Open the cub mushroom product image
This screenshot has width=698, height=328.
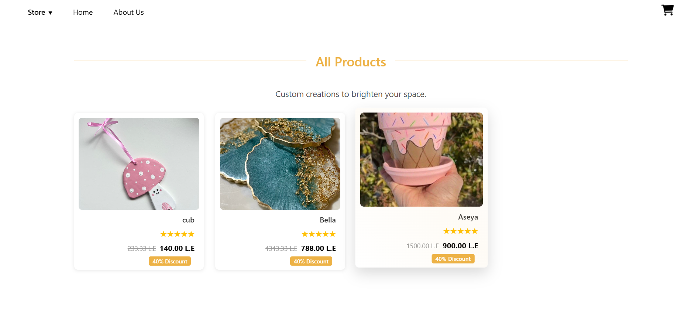pos(139,164)
